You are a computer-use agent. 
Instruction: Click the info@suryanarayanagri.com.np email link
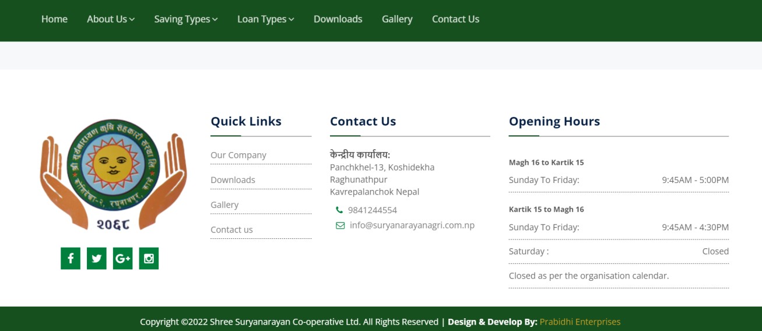click(x=412, y=225)
